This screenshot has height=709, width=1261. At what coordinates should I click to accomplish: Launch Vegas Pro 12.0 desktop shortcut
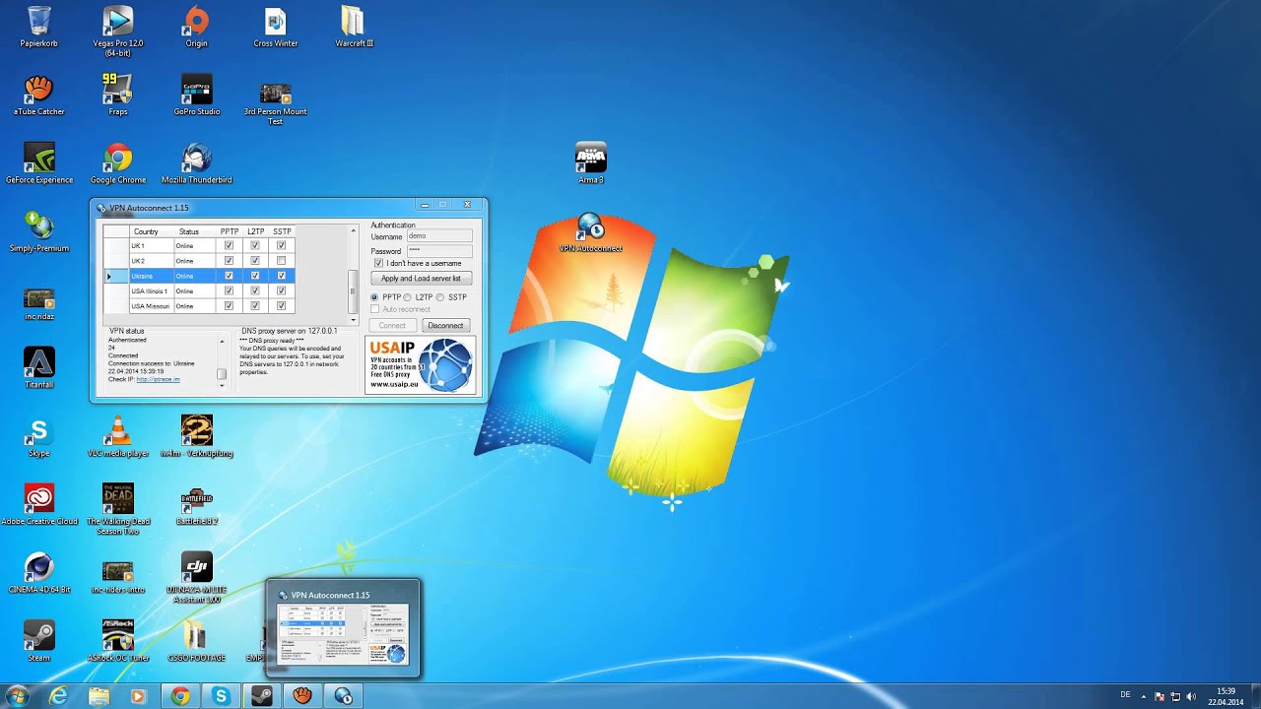pyautogui.click(x=118, y=32)
